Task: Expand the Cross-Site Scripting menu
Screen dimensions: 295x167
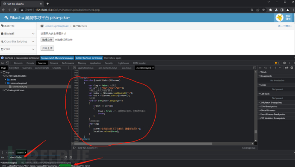Action: [18, 41]
